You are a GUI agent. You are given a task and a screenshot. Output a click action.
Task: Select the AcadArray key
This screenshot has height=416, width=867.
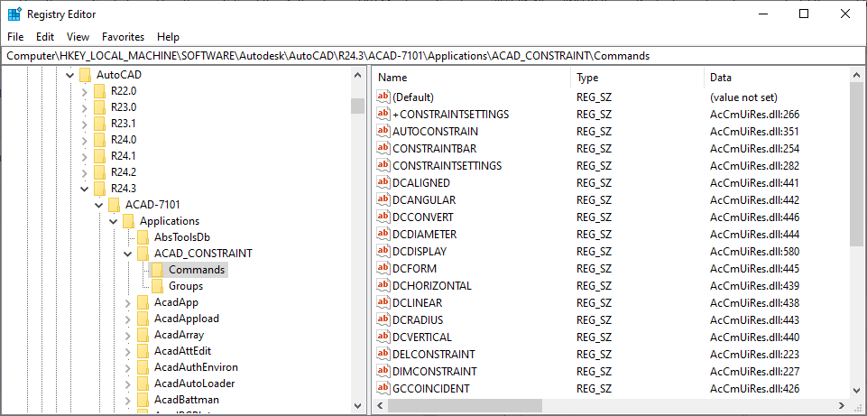[x=180, y=335]
